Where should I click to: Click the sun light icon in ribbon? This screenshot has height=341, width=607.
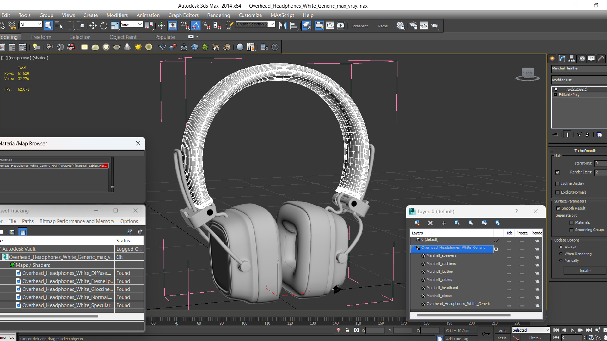pyautogui.click(x=138, y=47)
